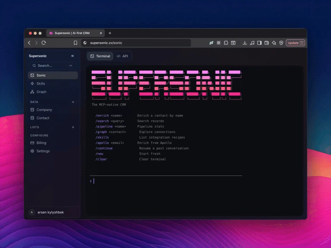Viewport: 331px width, 248px height.
Task: Toggle the bookmark icon in the address bar
Action: [76, 43]
